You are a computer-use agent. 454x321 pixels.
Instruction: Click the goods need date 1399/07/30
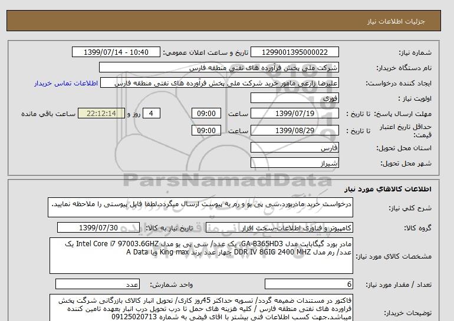coord(98,228)
